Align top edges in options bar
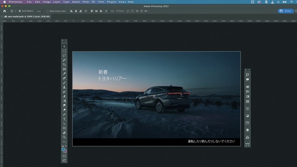 [x=92, y=11]
